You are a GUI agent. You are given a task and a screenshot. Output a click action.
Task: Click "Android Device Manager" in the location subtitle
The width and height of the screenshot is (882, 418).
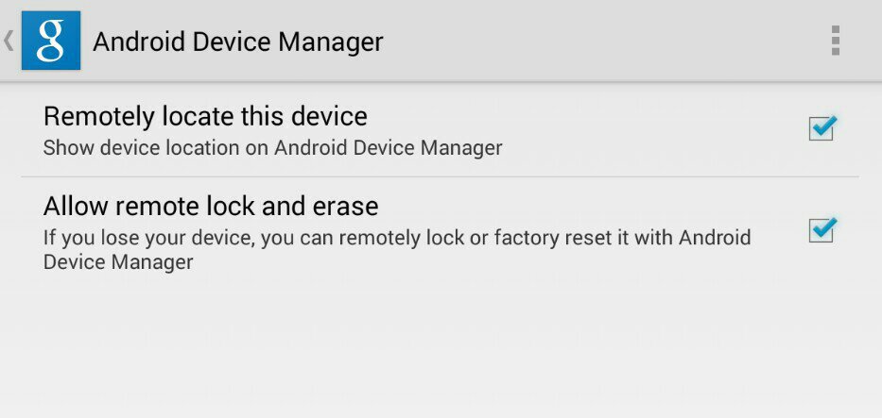[389, 148]
